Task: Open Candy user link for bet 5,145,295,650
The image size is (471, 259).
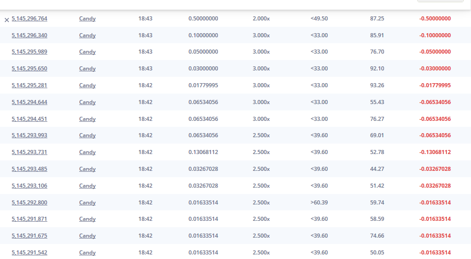Action: [87, 69]
